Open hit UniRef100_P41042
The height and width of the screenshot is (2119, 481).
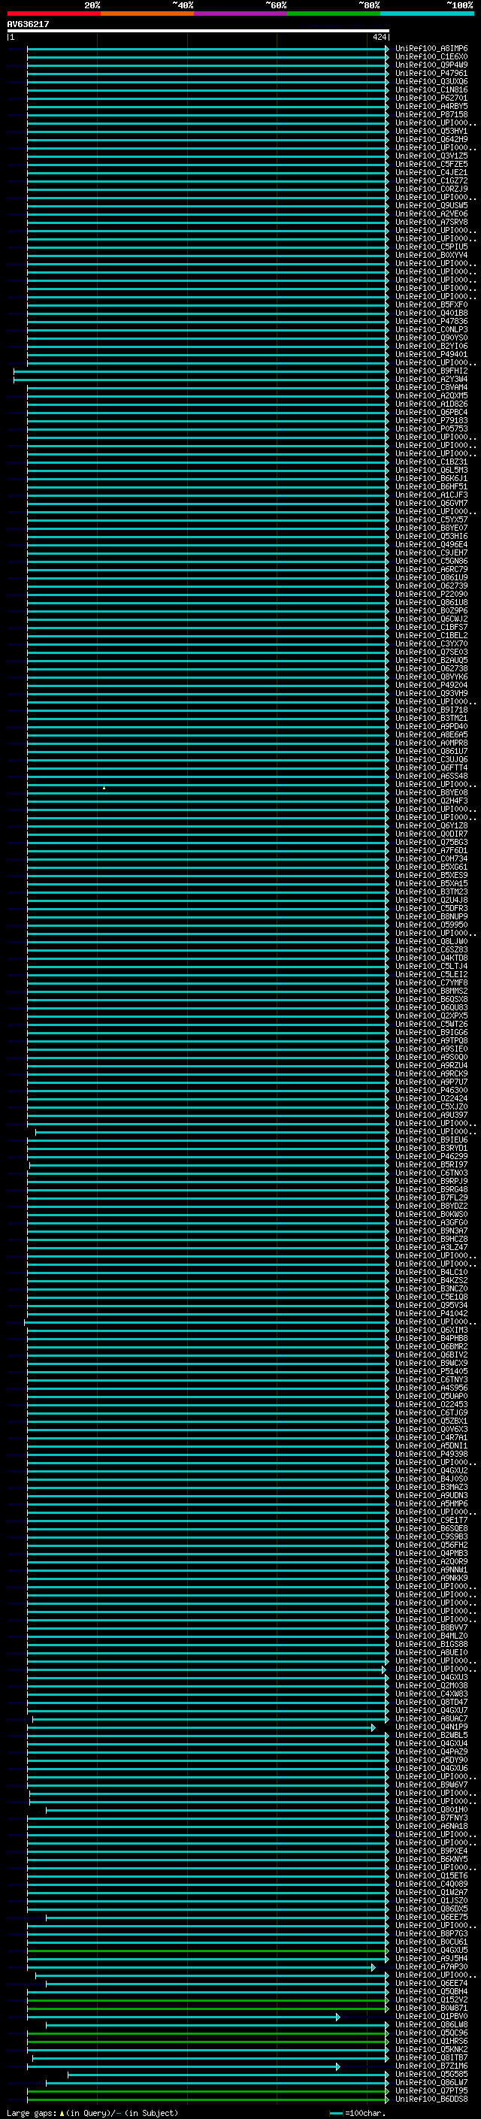click(x=431, y=1314)
